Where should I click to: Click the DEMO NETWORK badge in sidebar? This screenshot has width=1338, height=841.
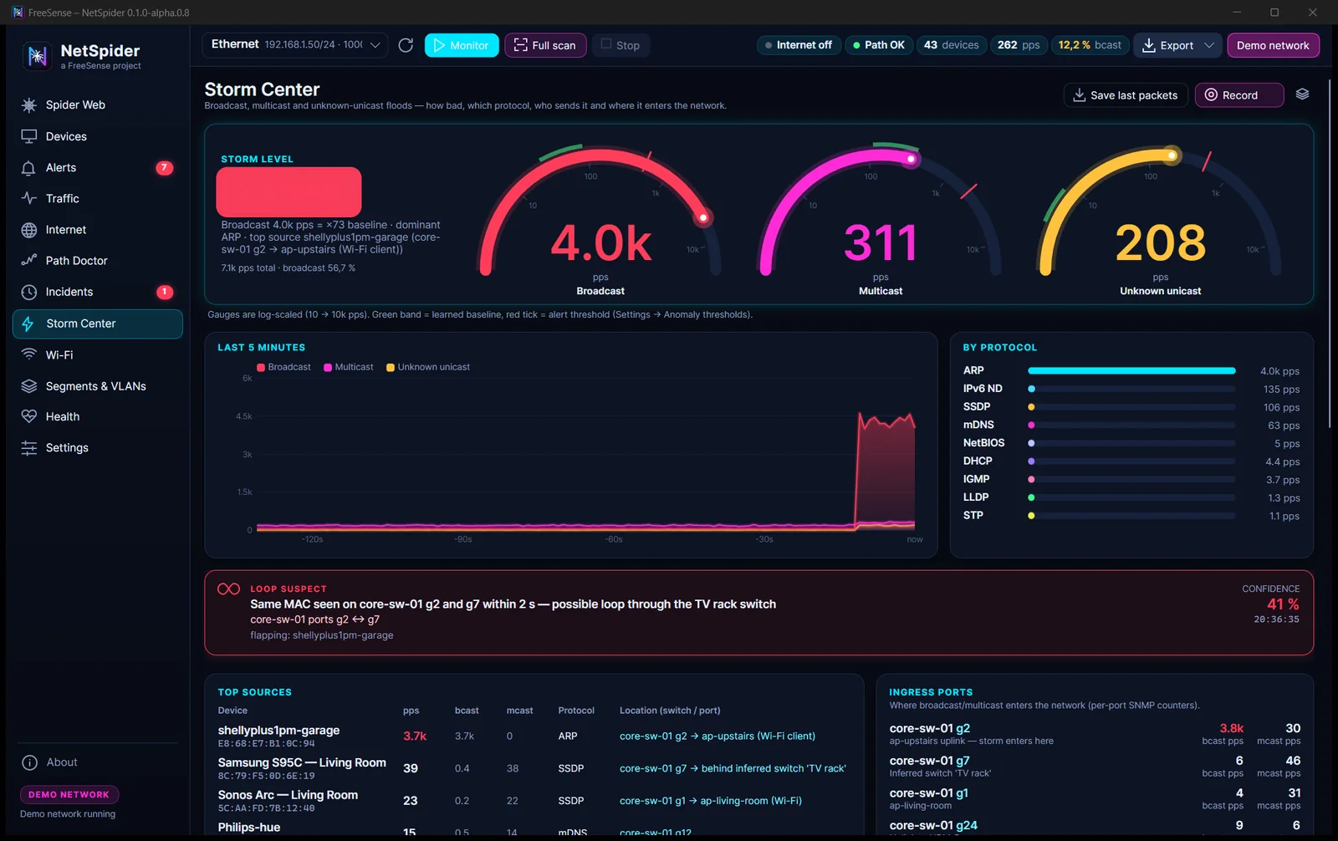click(x=69, y=795)
